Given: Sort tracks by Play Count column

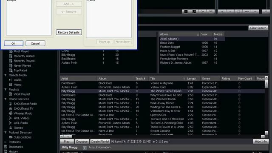Looking at the screenshot, I should [246, 79].
